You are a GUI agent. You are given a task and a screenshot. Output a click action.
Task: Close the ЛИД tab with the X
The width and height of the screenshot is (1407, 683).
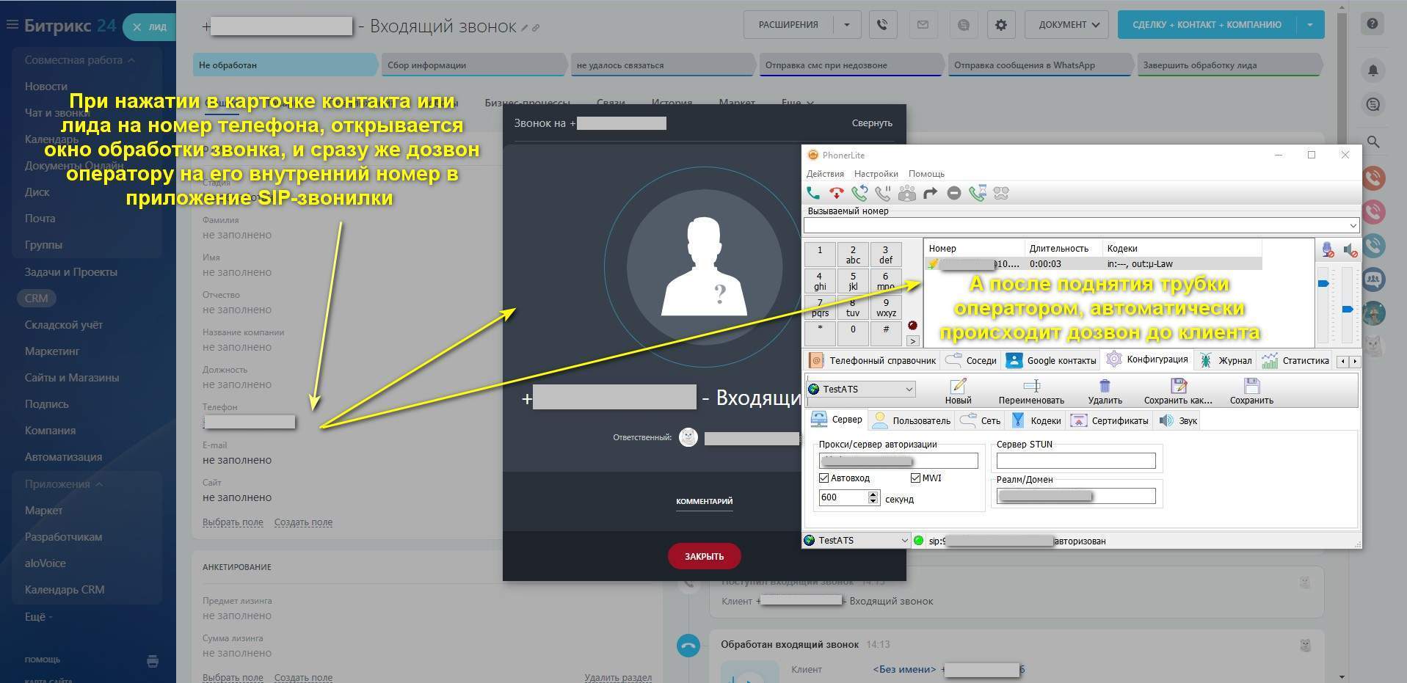pos(137,27)
